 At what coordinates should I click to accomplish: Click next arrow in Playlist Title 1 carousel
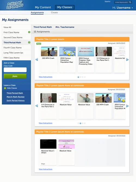(x=127, y=60)
